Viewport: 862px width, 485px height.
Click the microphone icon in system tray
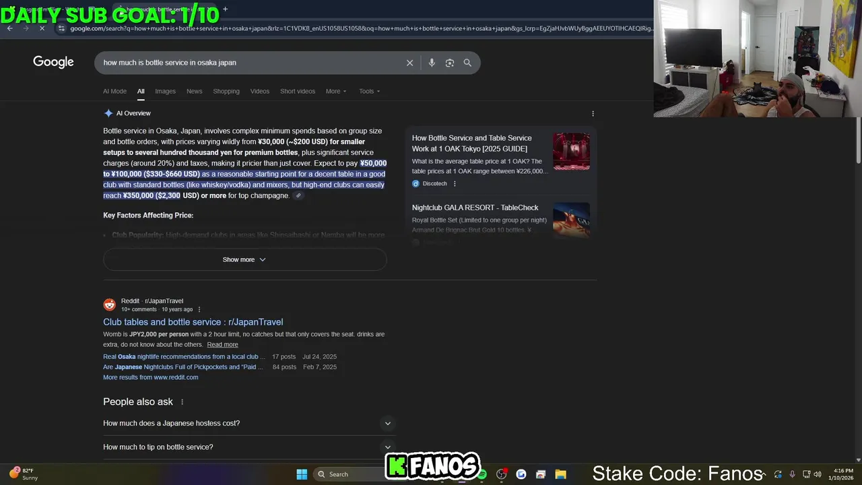pos(792,474)
